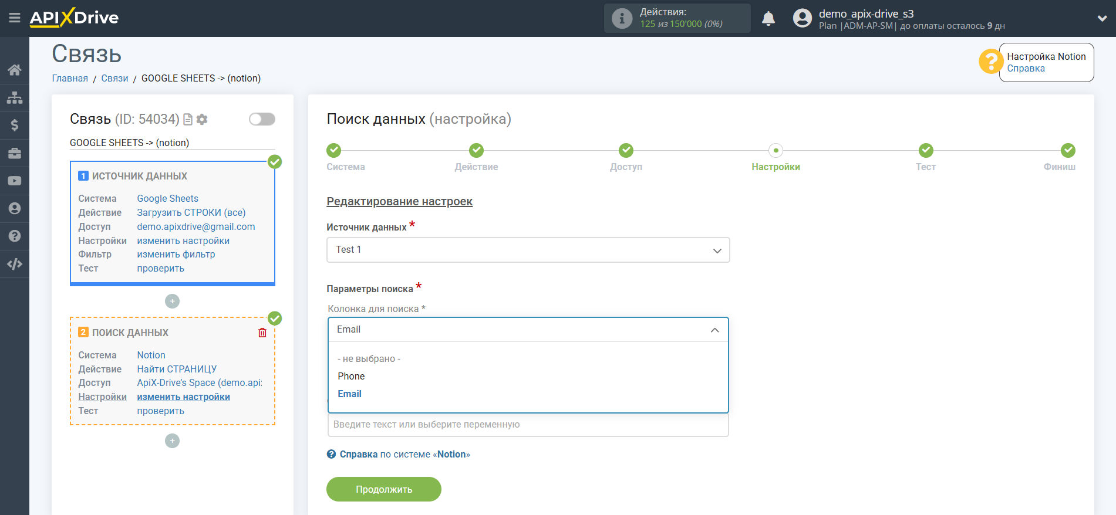1116x515 pixels.
Task: Go to the Действие step
Action: click(x=476, y=151)
